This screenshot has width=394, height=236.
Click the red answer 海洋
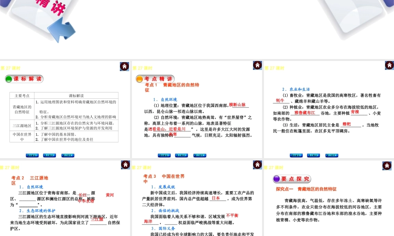coord(148,221)
